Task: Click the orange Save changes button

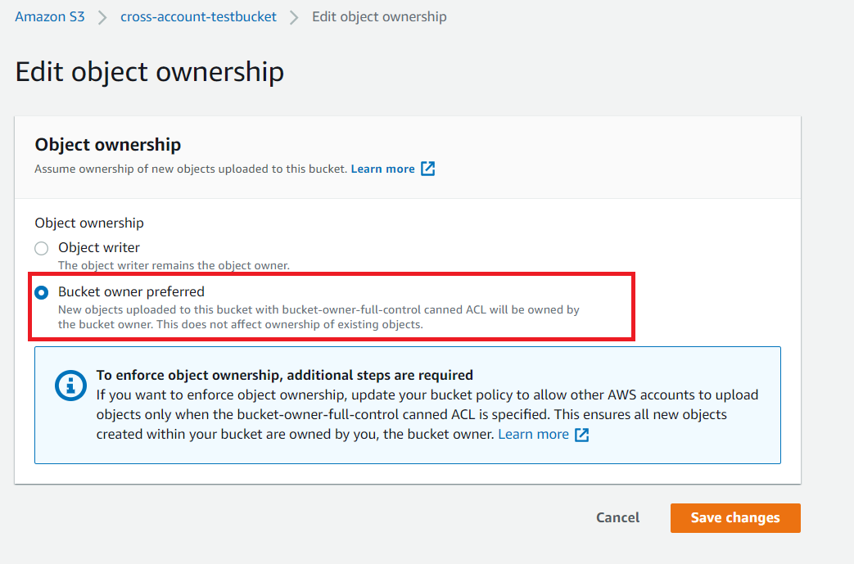Action: [x=734, y=517]
